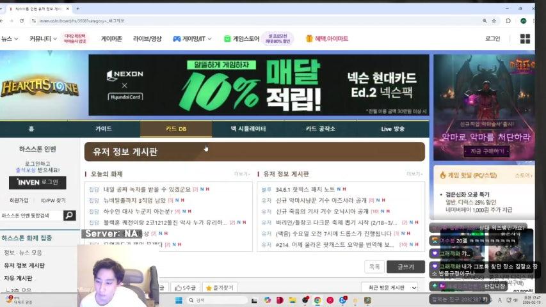Open post 뉴비탈출까지 3직업 남았

[134, 200]
